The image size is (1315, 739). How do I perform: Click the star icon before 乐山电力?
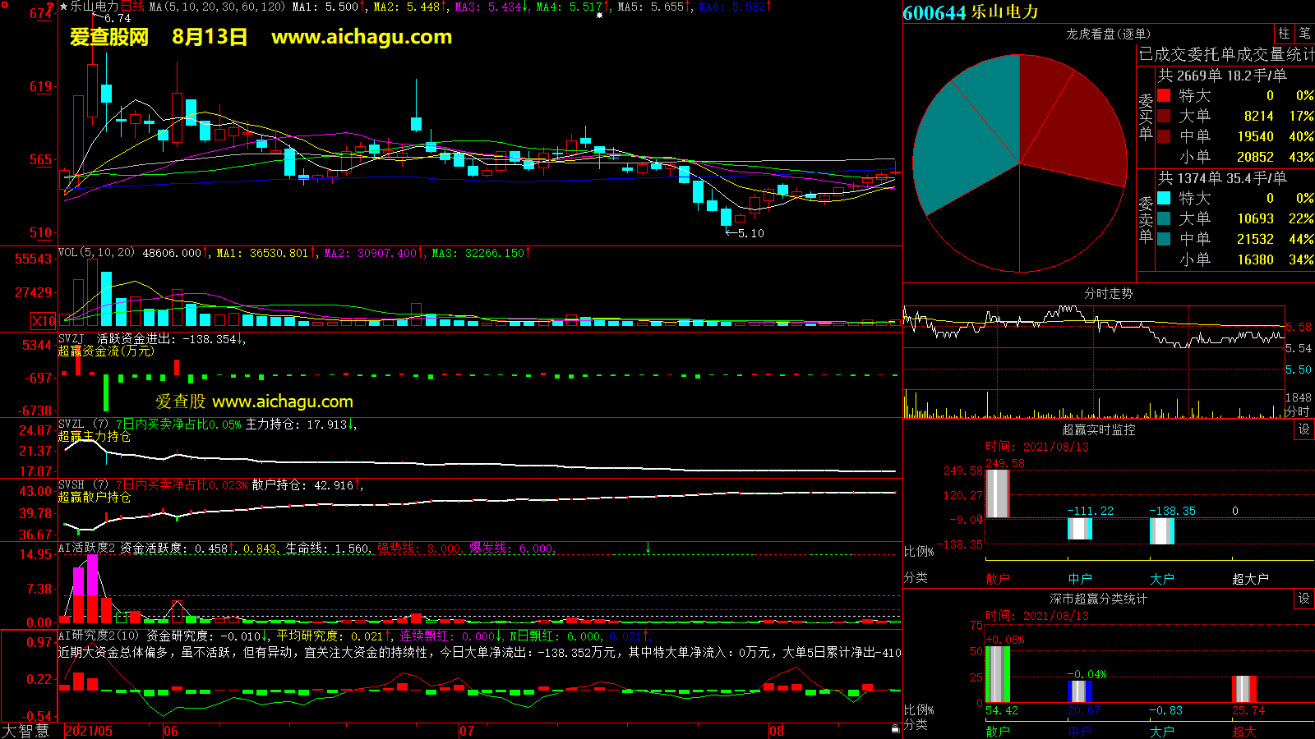point(63,7)
